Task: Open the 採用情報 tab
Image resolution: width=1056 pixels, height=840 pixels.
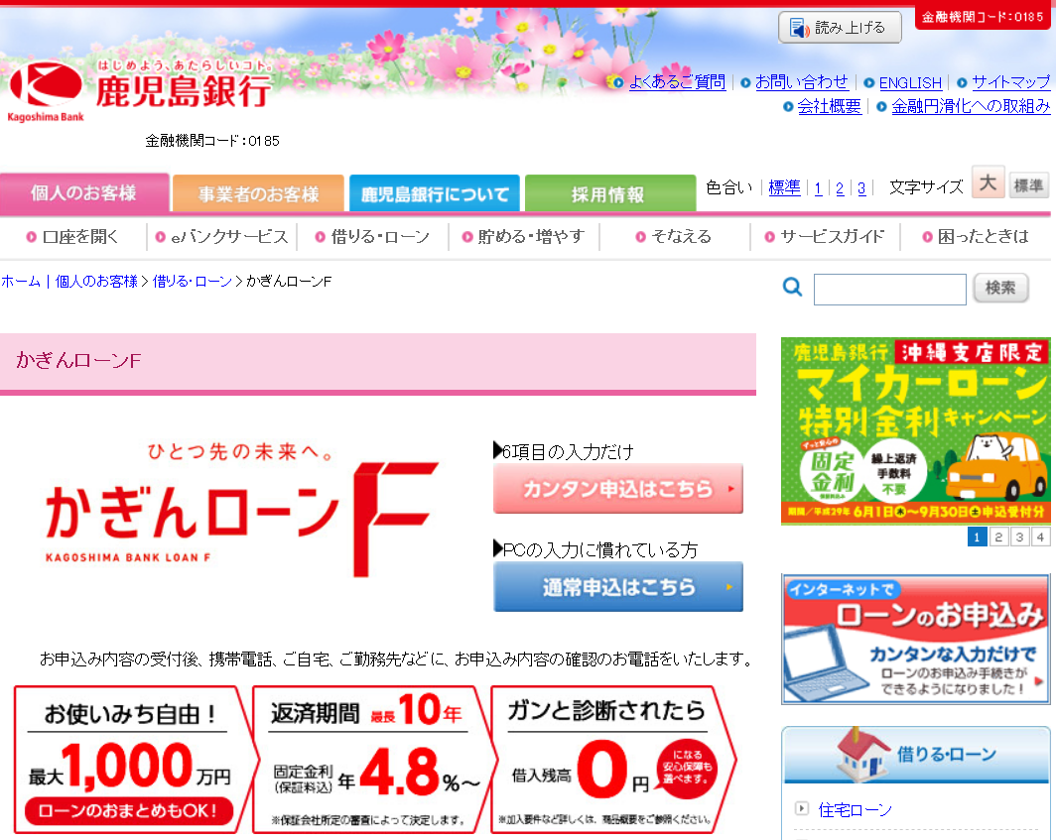Action: point(610,193)
